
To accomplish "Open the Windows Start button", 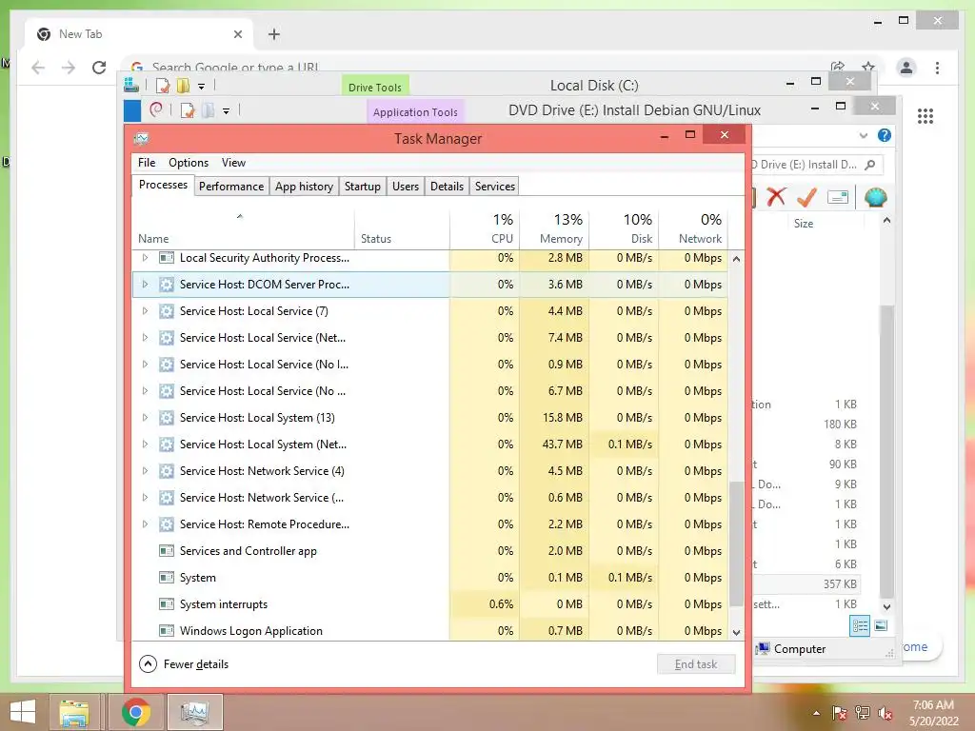I will click(23, 712).
